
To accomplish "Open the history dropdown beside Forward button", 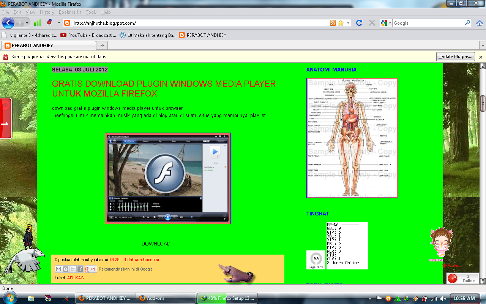I will coord(27,23).
